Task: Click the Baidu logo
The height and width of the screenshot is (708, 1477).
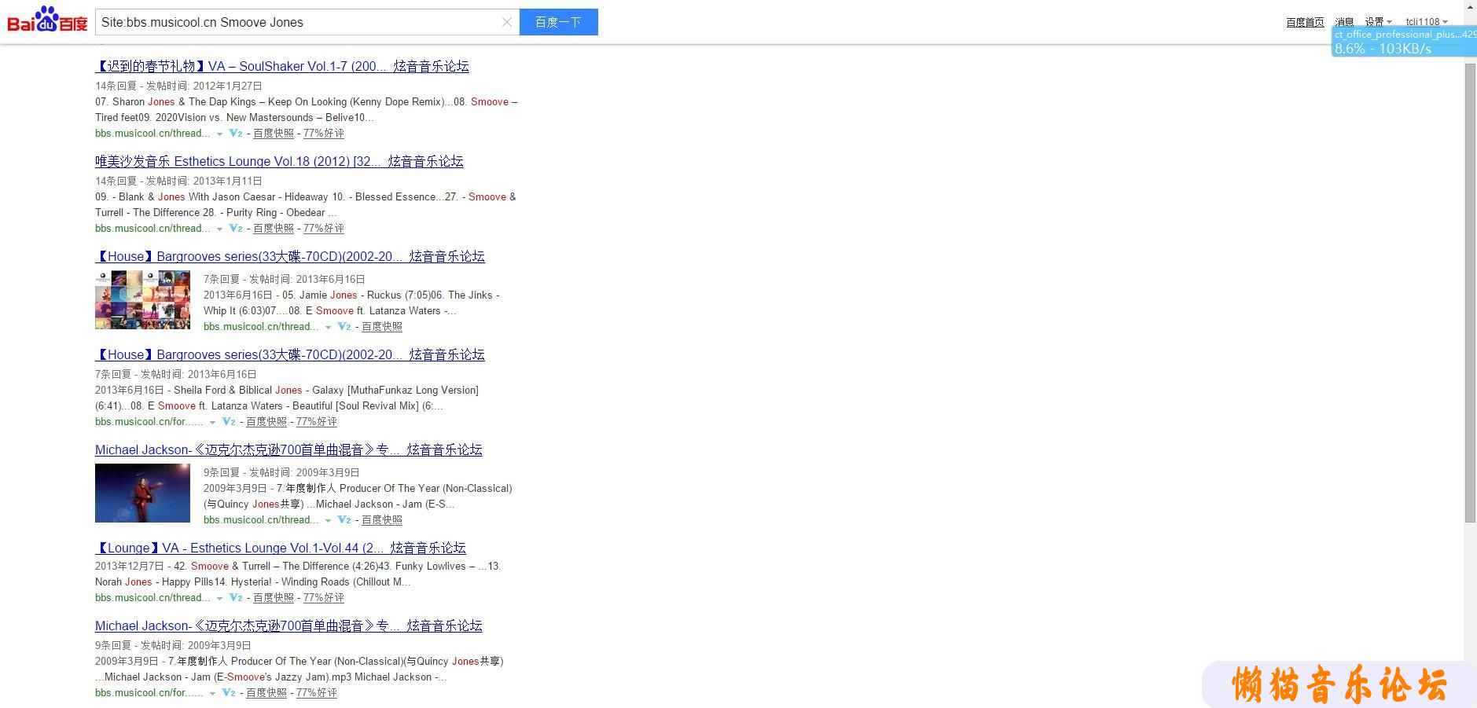Action: [x=47, y=20]
